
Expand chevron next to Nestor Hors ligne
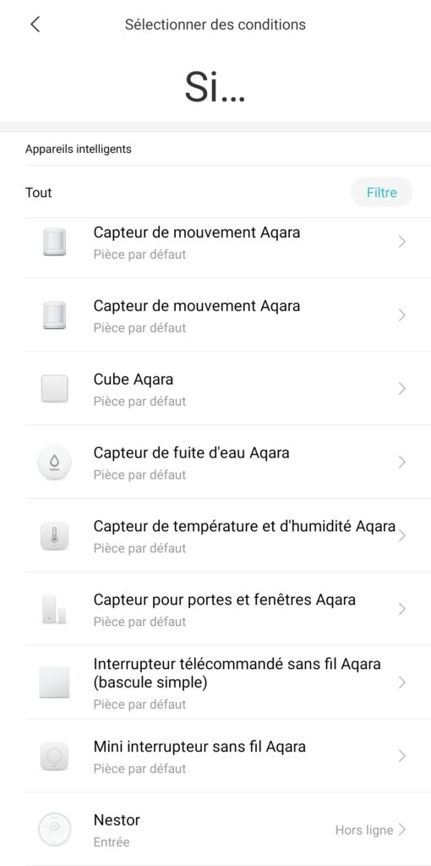pyautogui.click(x=401, y=830)
